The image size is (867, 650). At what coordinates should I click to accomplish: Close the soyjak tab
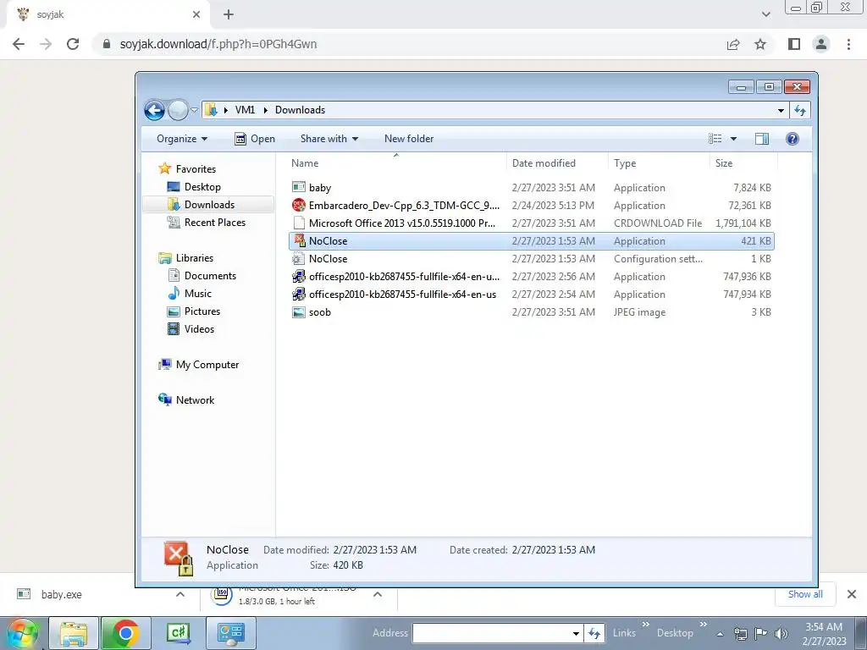pos(196,14)
